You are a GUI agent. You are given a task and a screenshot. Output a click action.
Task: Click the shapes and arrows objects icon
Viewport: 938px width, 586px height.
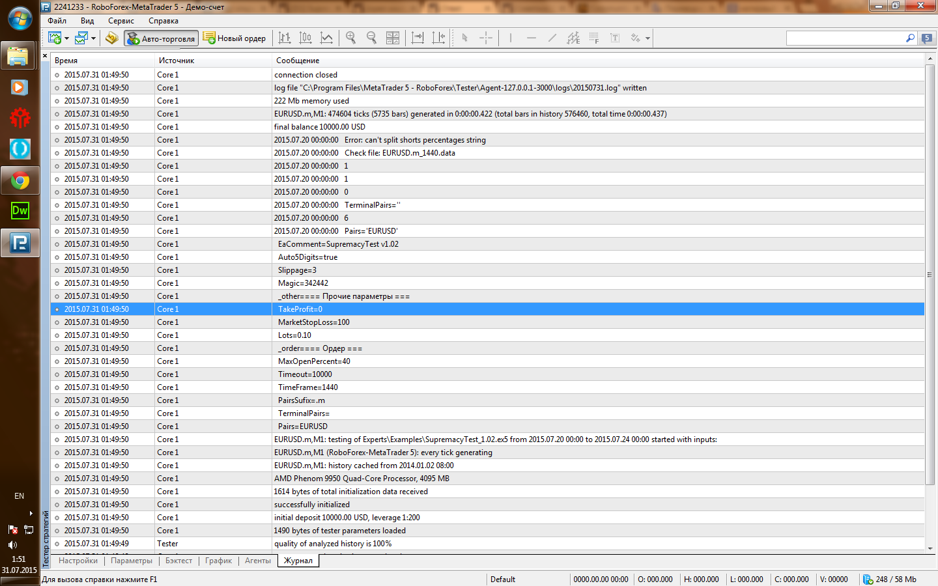pos(635,38)
